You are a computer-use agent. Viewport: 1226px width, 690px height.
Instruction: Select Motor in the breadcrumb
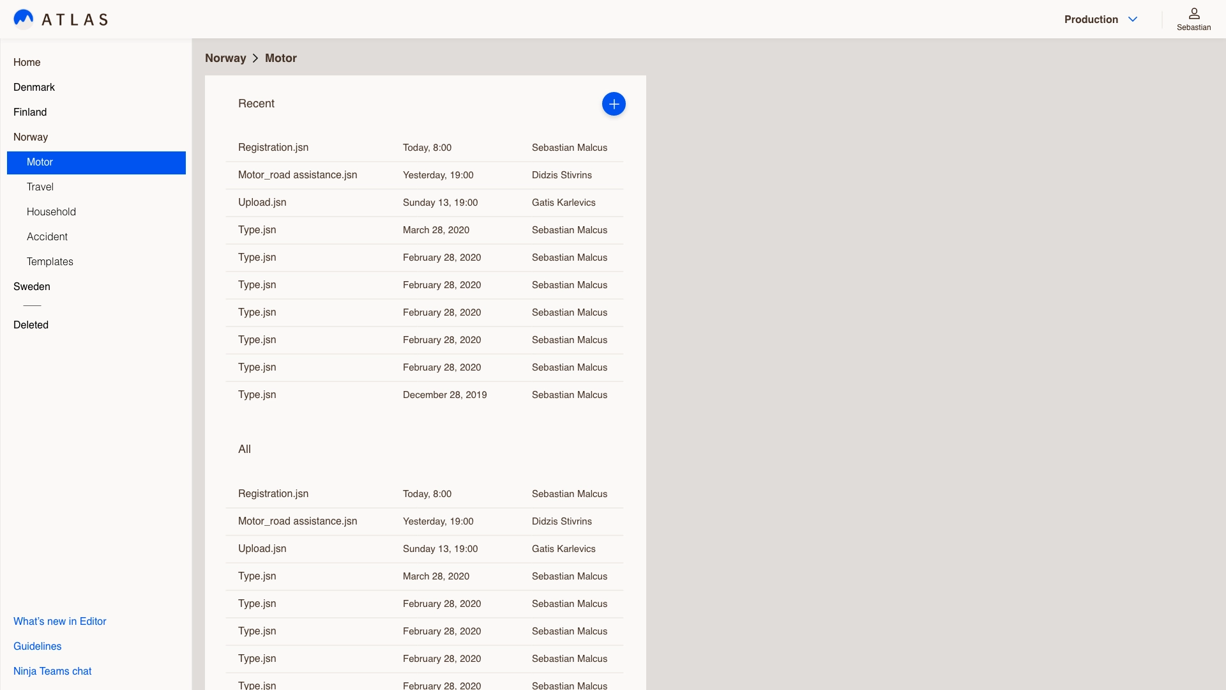[281, 58]
